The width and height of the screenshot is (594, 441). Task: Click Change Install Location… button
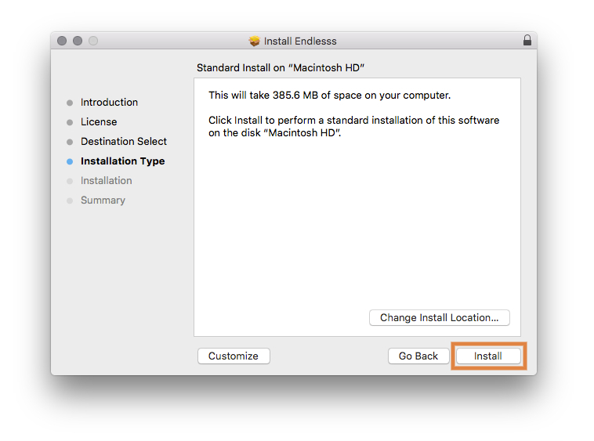[x=439, y=317]
